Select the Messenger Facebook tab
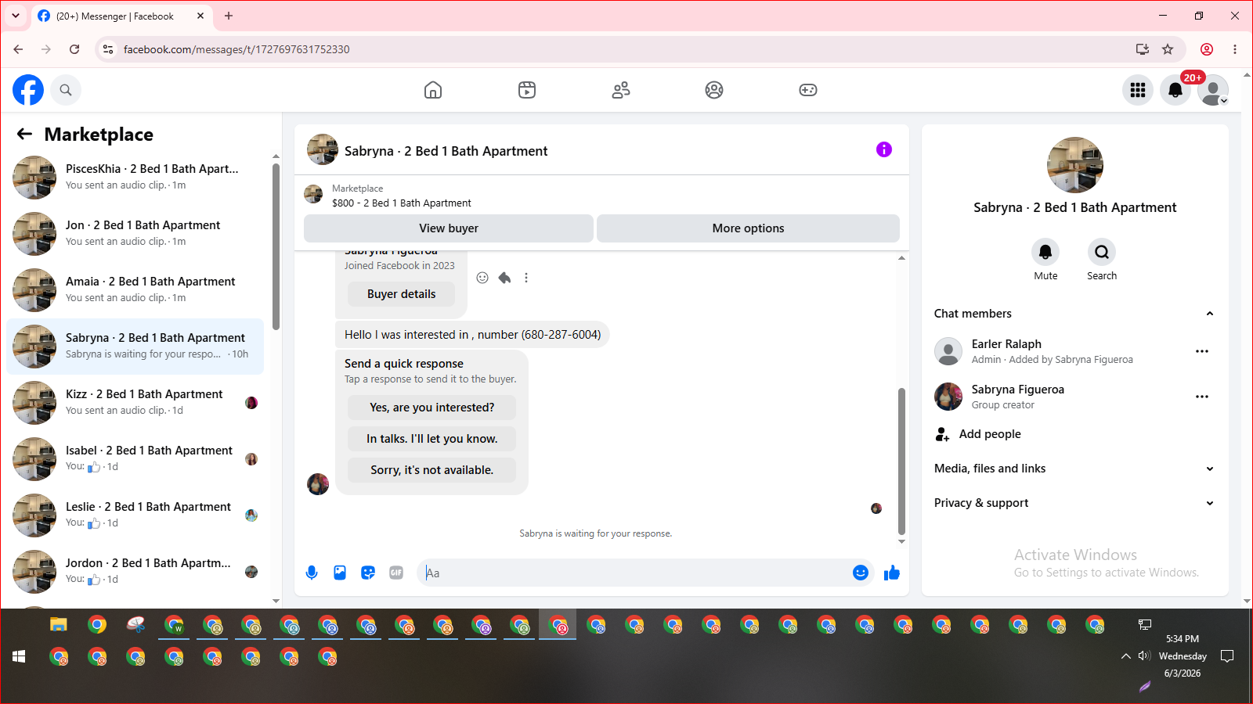Screen dimensions: 1253x704 tap(121, 16)
